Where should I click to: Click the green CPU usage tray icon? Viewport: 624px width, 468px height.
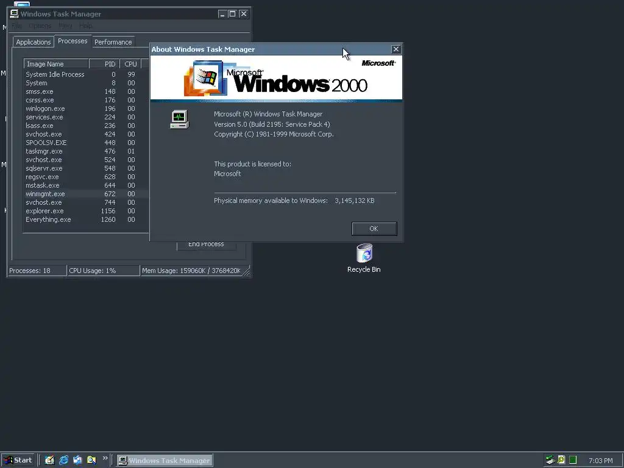[x=573, y=459]
